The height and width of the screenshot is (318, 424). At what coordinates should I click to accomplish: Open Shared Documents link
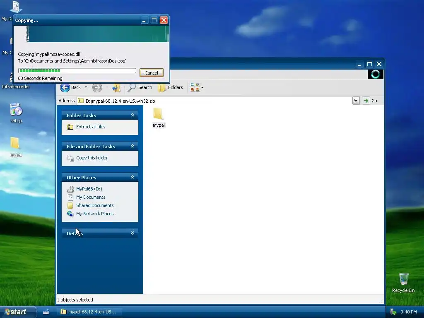95,205
